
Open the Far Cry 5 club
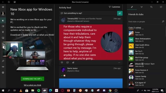tap(146, 52)
